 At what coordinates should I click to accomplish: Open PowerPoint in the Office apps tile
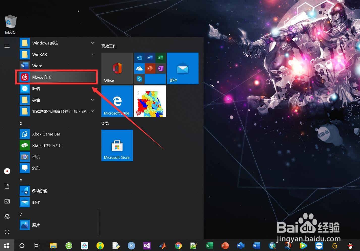point(150,69)
